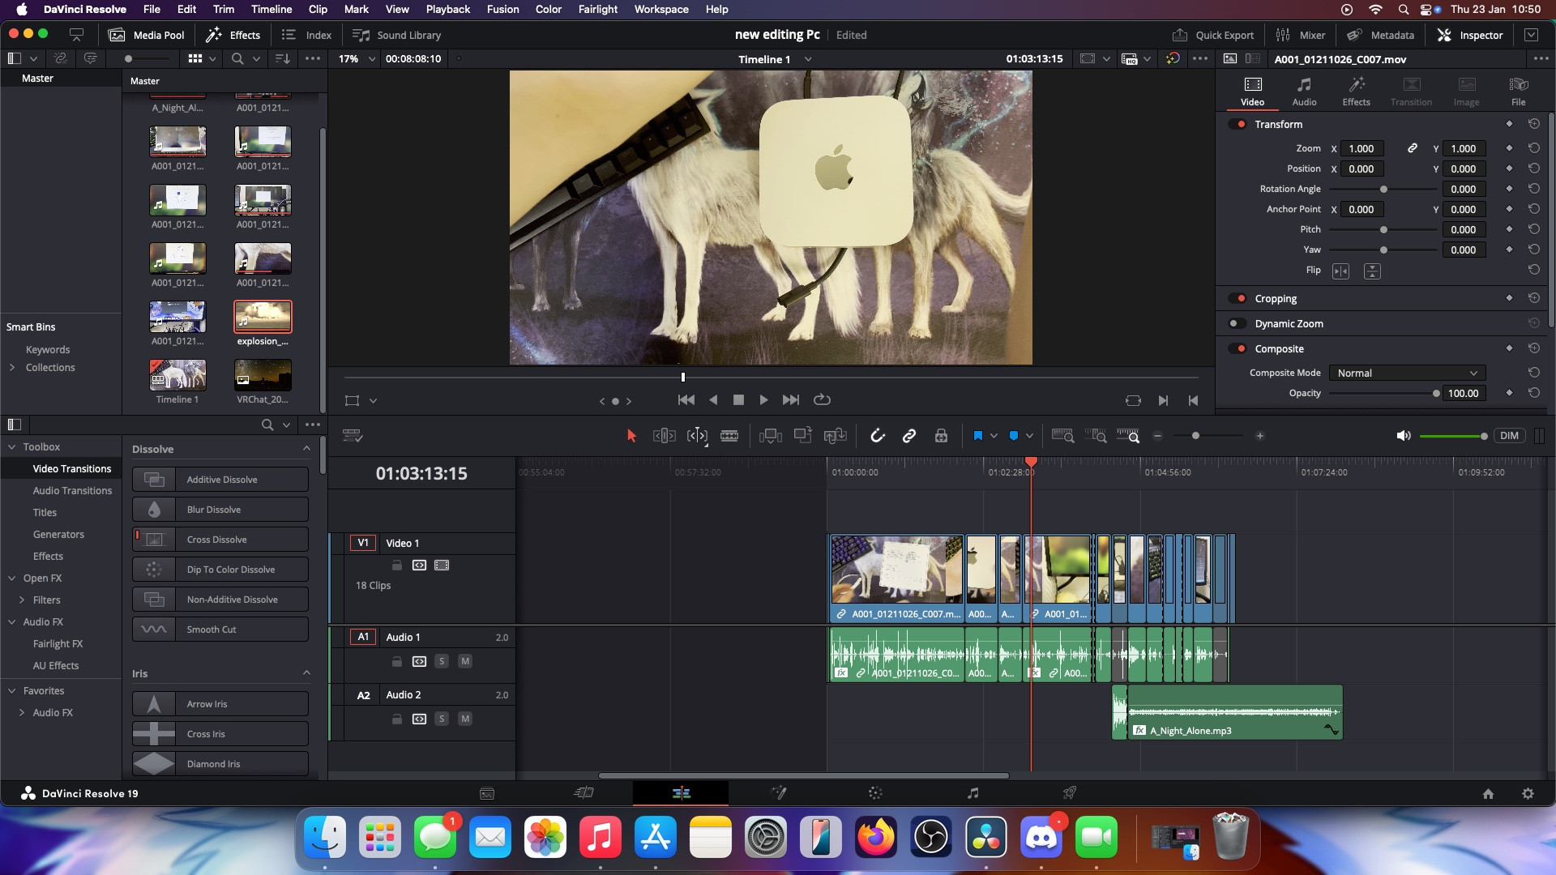The height and width of the screenshot is (875, 1556).
Task: Toggle Position Lock padlock icon
Action: (x=941, y=436)
